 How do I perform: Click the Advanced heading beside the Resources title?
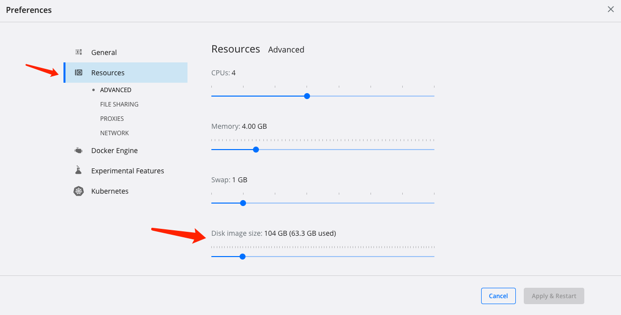(x=286, y=50)
